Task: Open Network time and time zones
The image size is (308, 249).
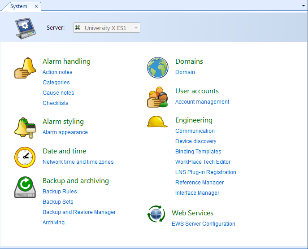Action: point(78,162)
